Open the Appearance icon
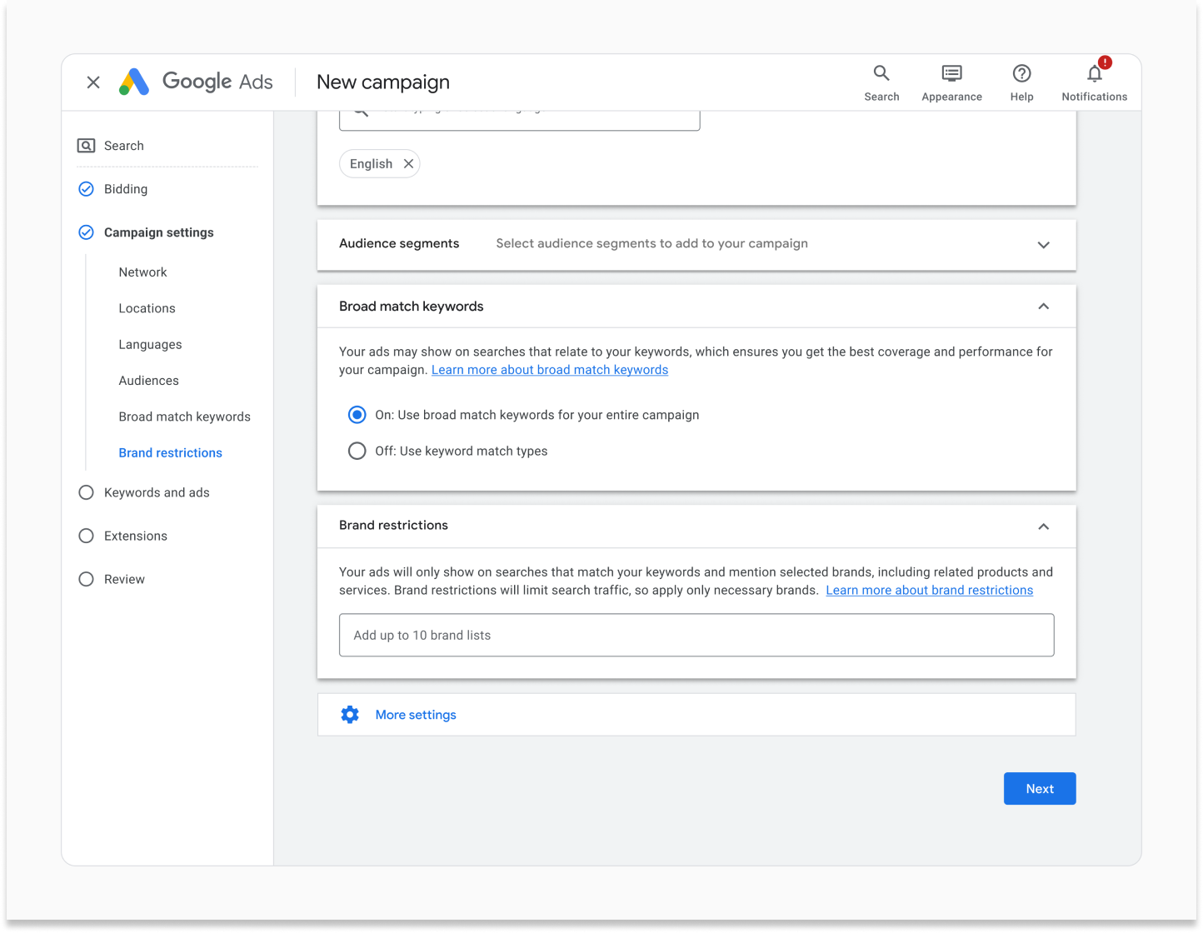The image size is (1203, 933). pyautogui.click(x=951, y=73)
